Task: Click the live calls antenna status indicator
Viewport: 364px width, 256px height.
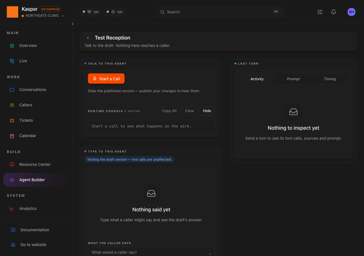Action: 91,12
